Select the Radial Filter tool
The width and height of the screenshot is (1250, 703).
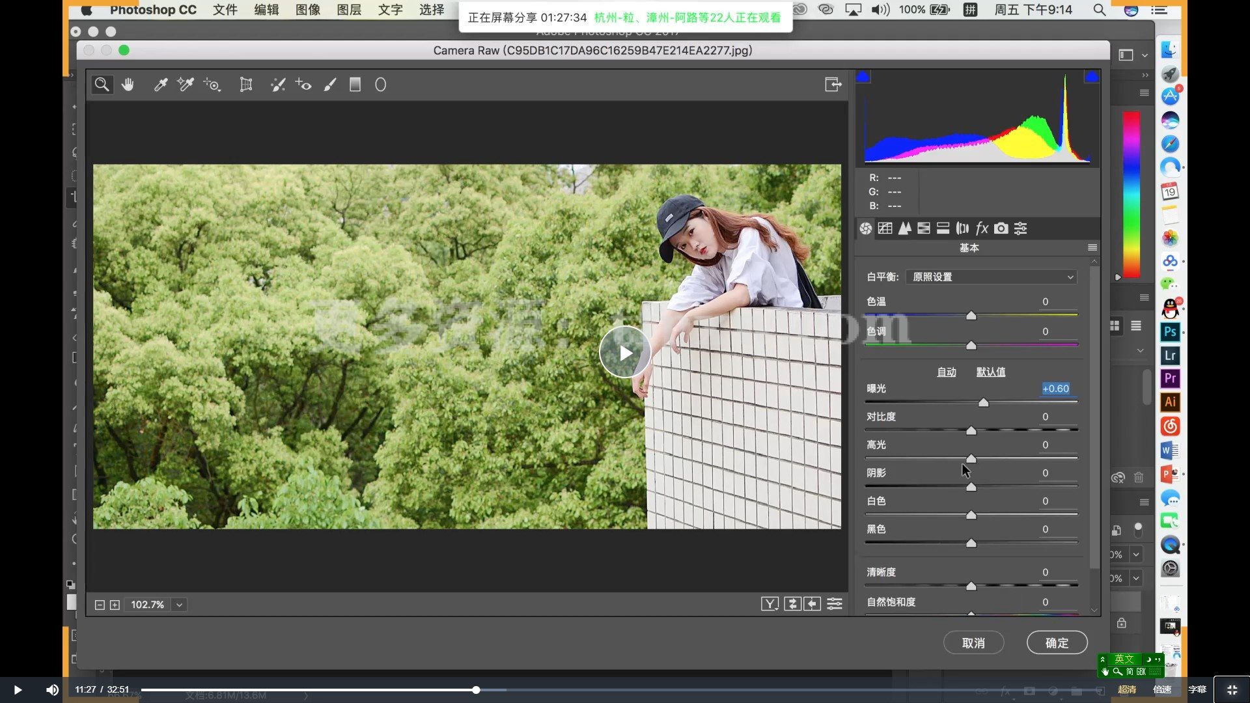click(x=380, y=85)
